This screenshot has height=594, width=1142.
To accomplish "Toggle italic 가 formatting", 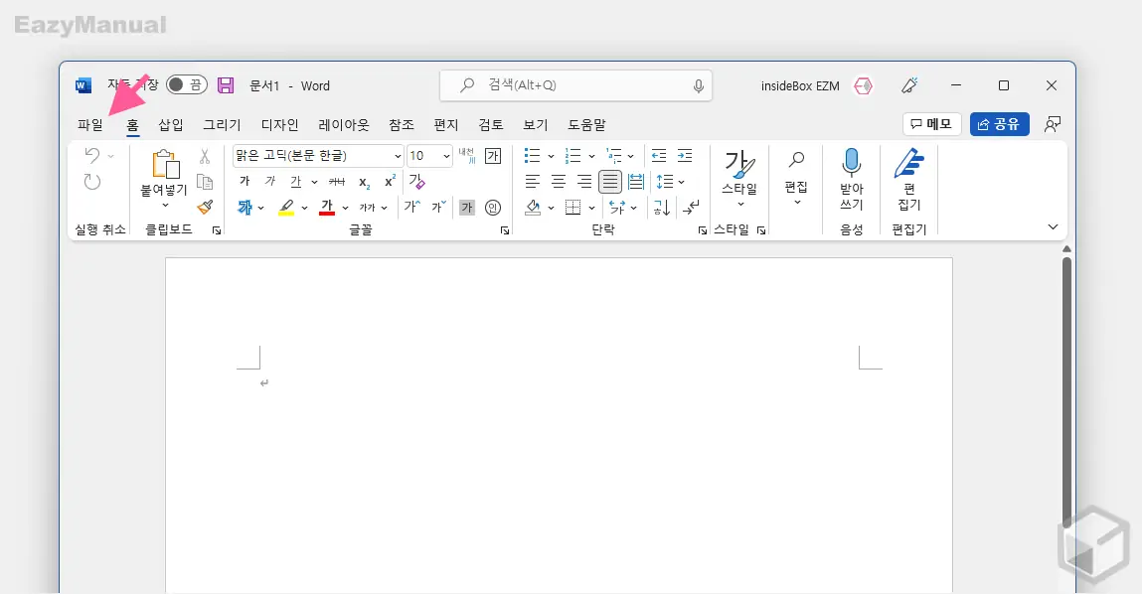I will [x=270, y=181].
